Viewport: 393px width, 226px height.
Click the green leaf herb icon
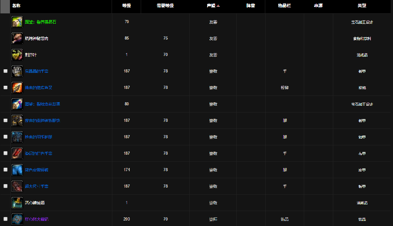[x=17, y=55]
